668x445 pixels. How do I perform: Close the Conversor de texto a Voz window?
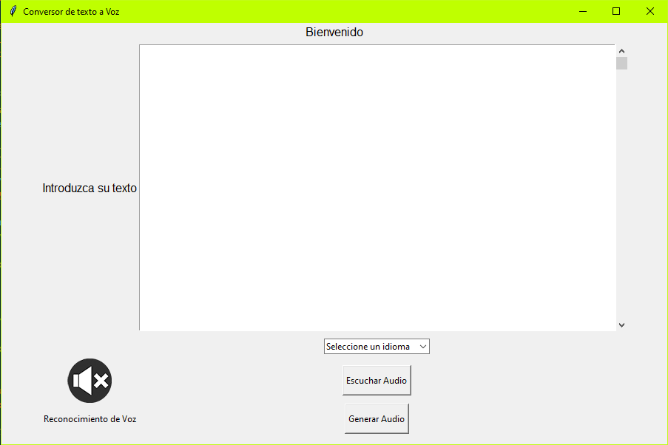(650, 11)
